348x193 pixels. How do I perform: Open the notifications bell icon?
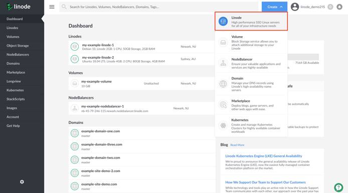[x=339, y=7]
